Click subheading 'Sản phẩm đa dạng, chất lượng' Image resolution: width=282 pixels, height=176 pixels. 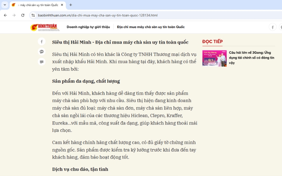pos(86,81)
